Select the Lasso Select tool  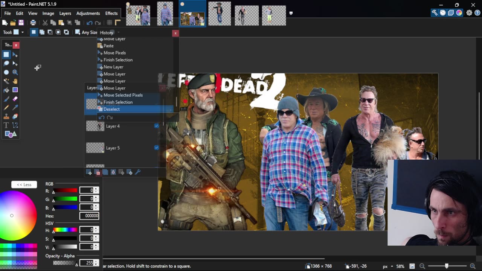click(6, 63)
